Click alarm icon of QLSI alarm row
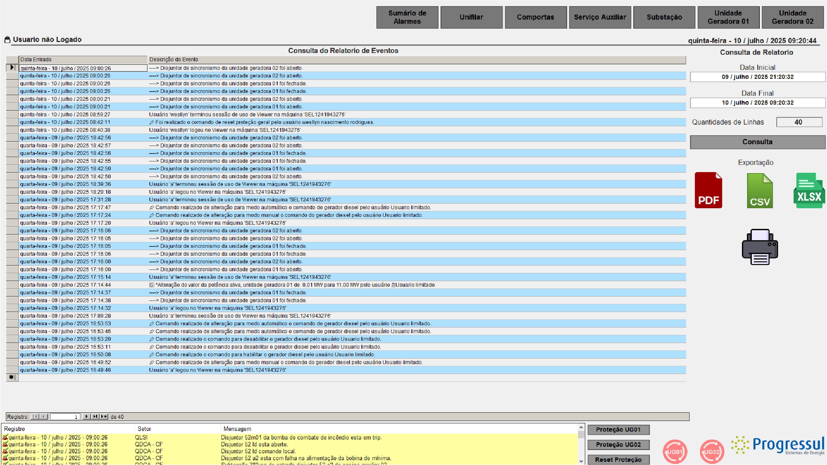The width and height of the screenshot is (827, 465). click(x=5, y=437)
